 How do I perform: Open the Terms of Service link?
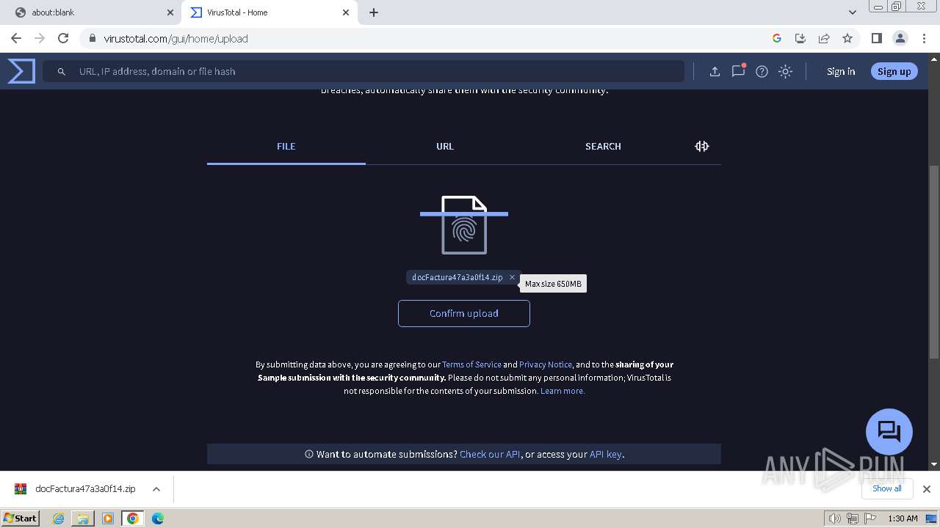(471, 364)
